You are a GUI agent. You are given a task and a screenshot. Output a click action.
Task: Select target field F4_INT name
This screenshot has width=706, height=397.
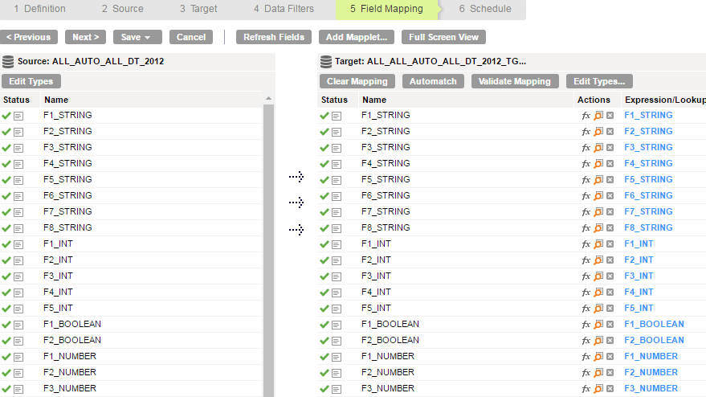[x=376, y=292]
